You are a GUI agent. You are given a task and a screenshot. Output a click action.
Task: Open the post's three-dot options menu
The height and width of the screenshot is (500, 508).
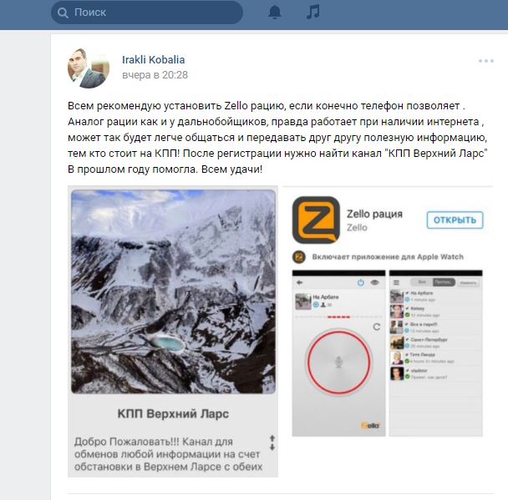[x=486, y=61]
